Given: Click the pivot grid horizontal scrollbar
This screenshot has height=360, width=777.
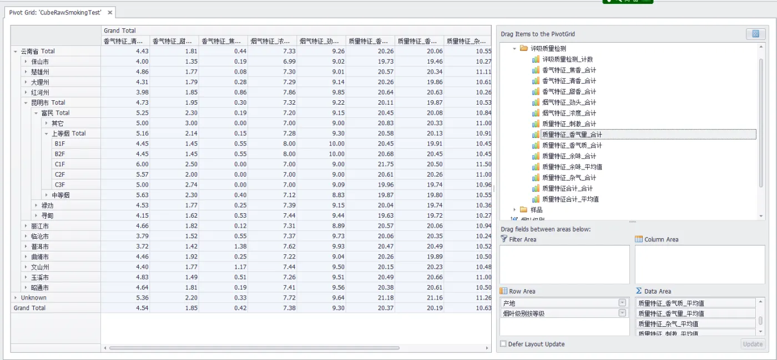Looking at the screenshot, I should (x=254, y=348).
